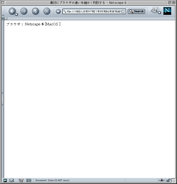Click the Search button
This screenshot has height=184, width=177.
tap(136, 11)
